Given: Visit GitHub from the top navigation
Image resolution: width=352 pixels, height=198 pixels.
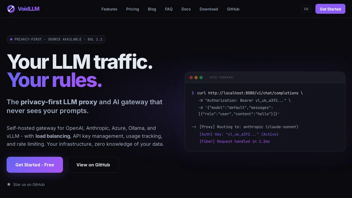Looking at the screenshot, I should [233, 9].
